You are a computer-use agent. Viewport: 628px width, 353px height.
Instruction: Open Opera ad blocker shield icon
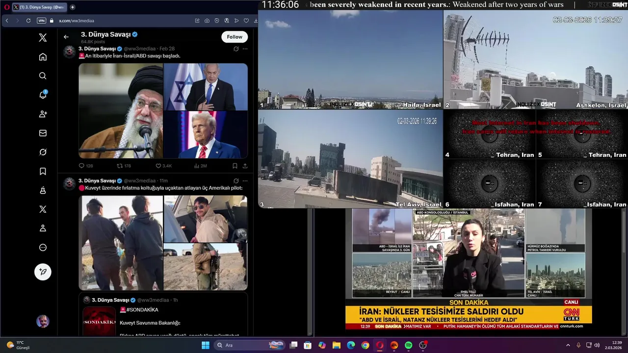pyautogui.click(x=217, y=21)
